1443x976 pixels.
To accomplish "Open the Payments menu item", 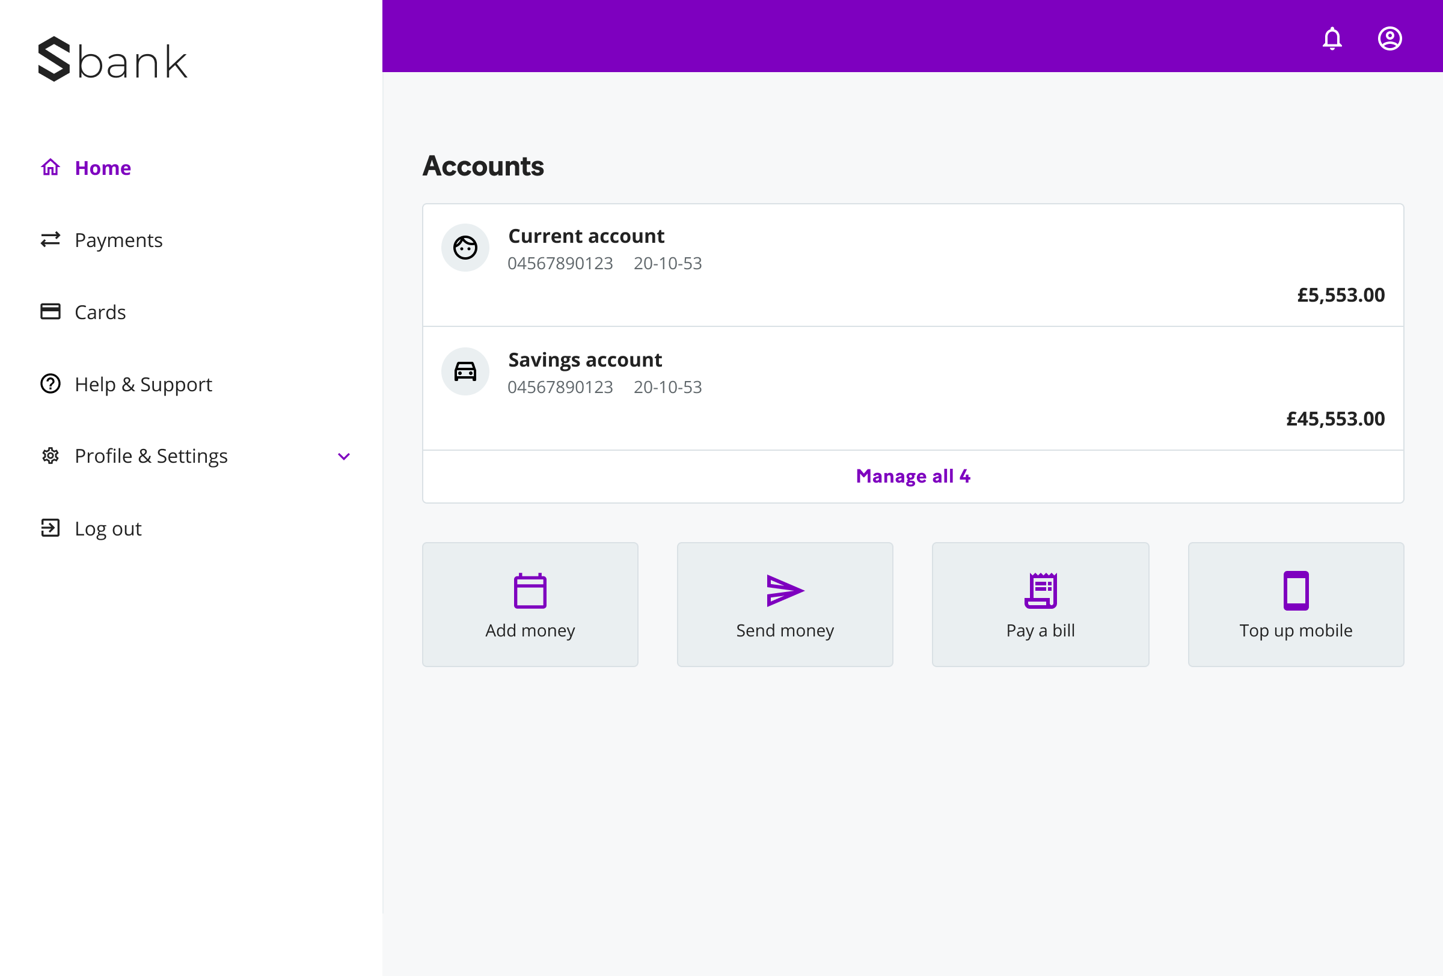I will click(x=118, y=240).
